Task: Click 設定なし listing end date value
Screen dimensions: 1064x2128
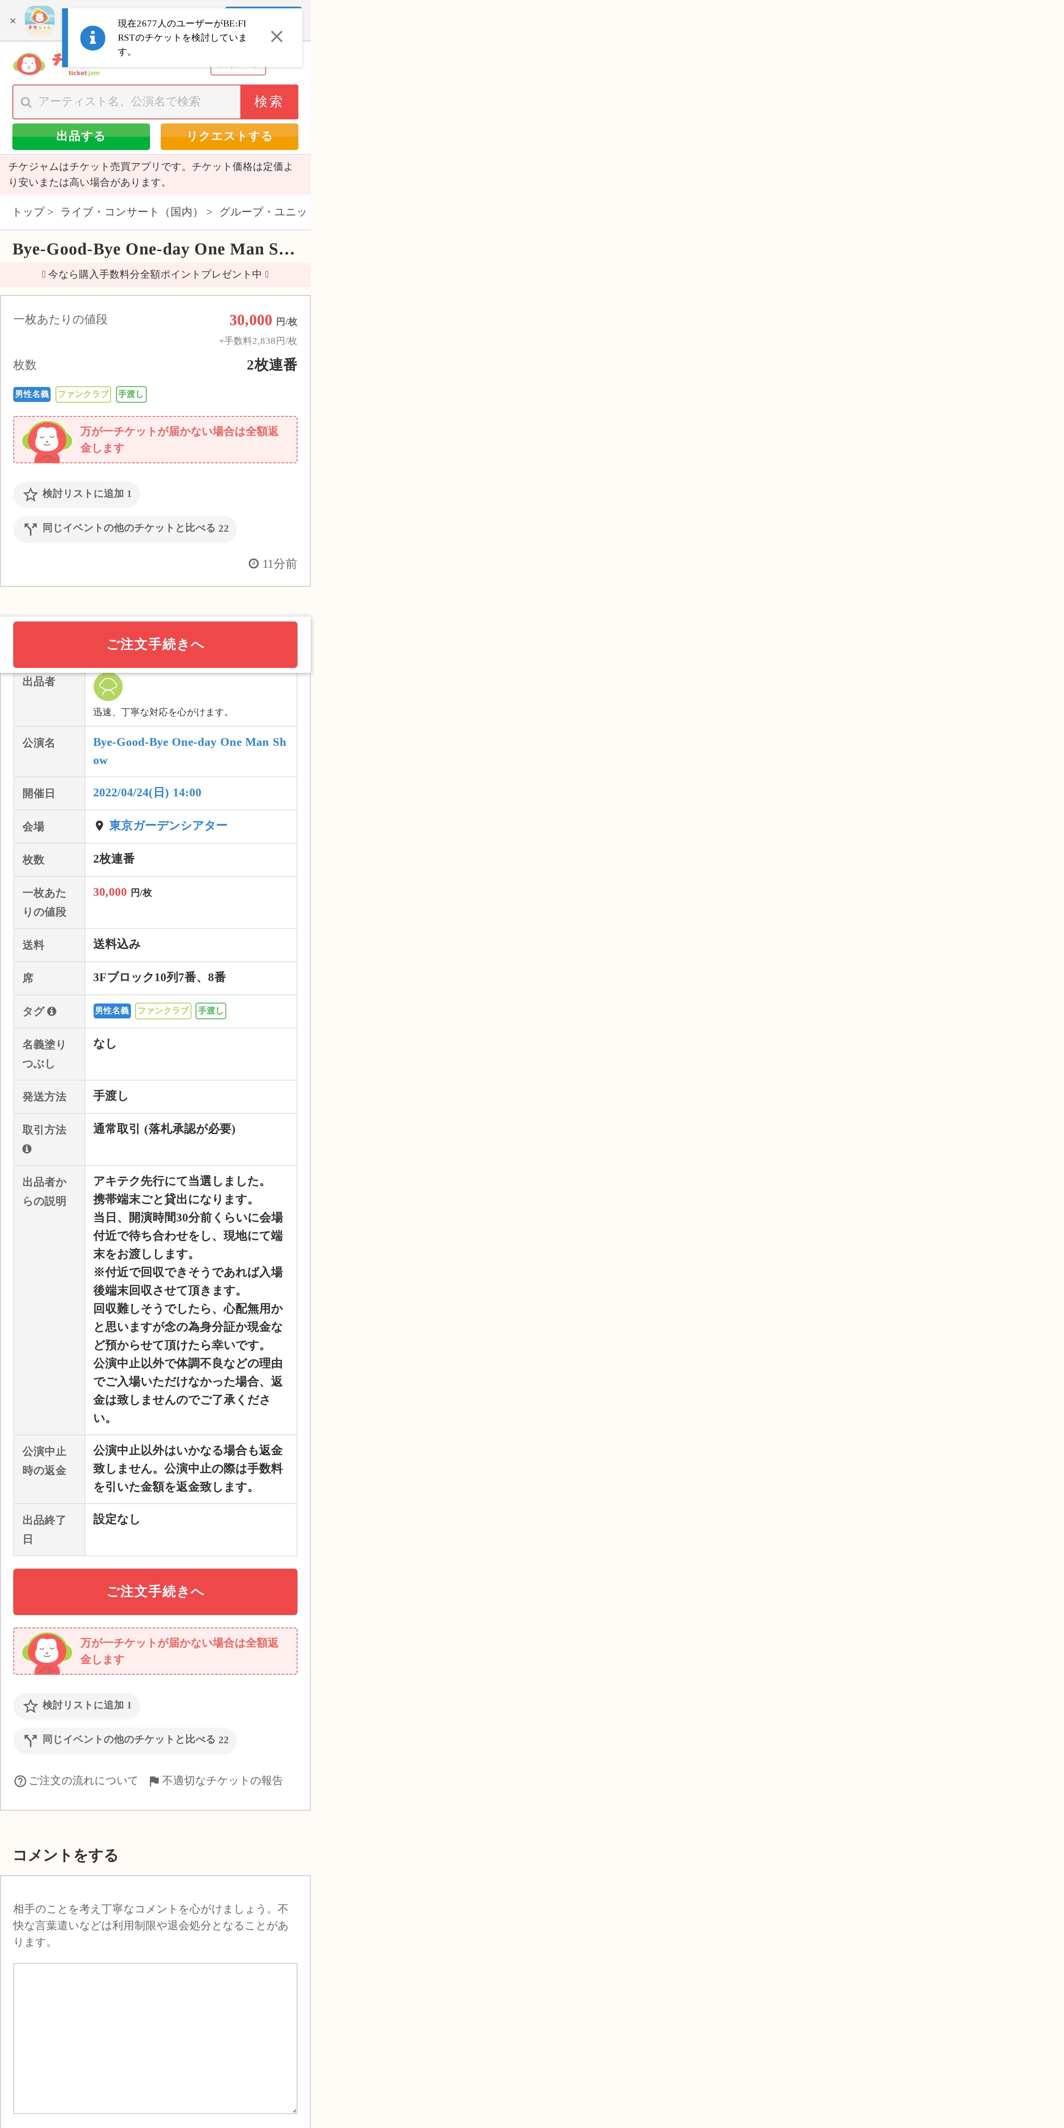Action: tap(117, 1519)
